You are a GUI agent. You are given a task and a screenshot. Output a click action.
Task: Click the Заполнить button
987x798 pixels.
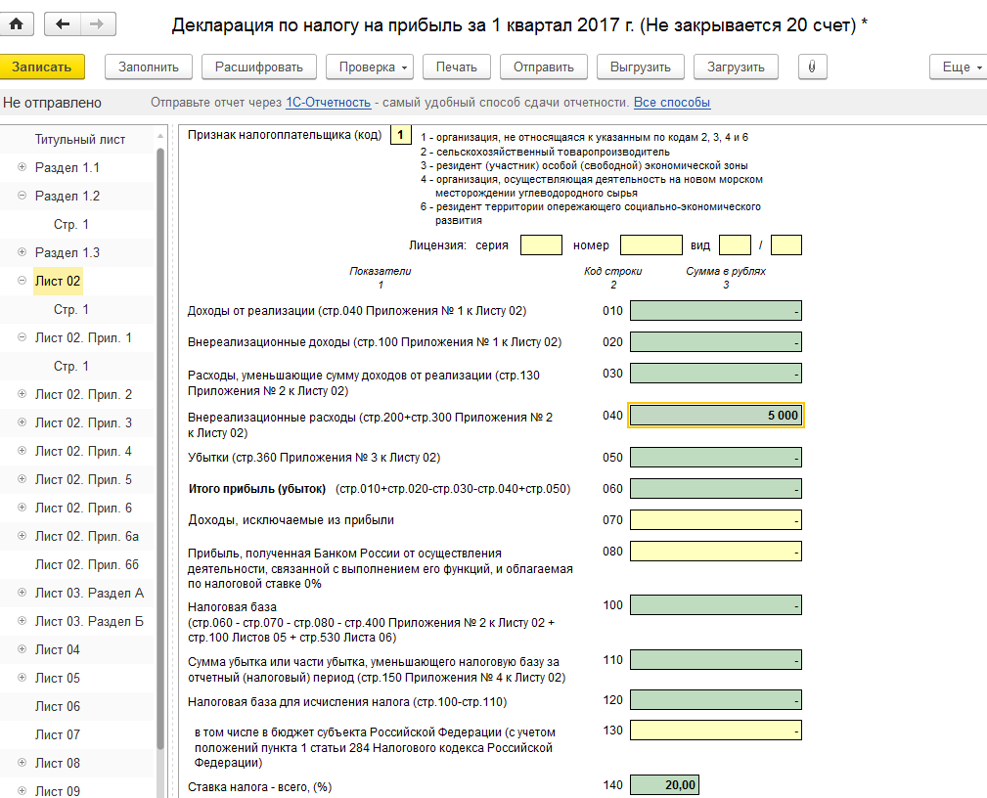coord(149,66)
